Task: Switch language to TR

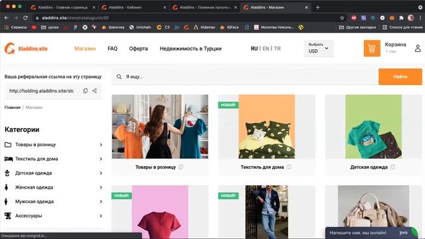Action: tap(277, 48)
